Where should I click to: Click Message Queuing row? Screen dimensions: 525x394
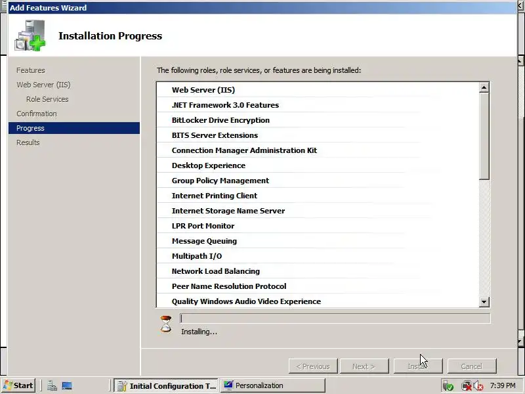318,240
